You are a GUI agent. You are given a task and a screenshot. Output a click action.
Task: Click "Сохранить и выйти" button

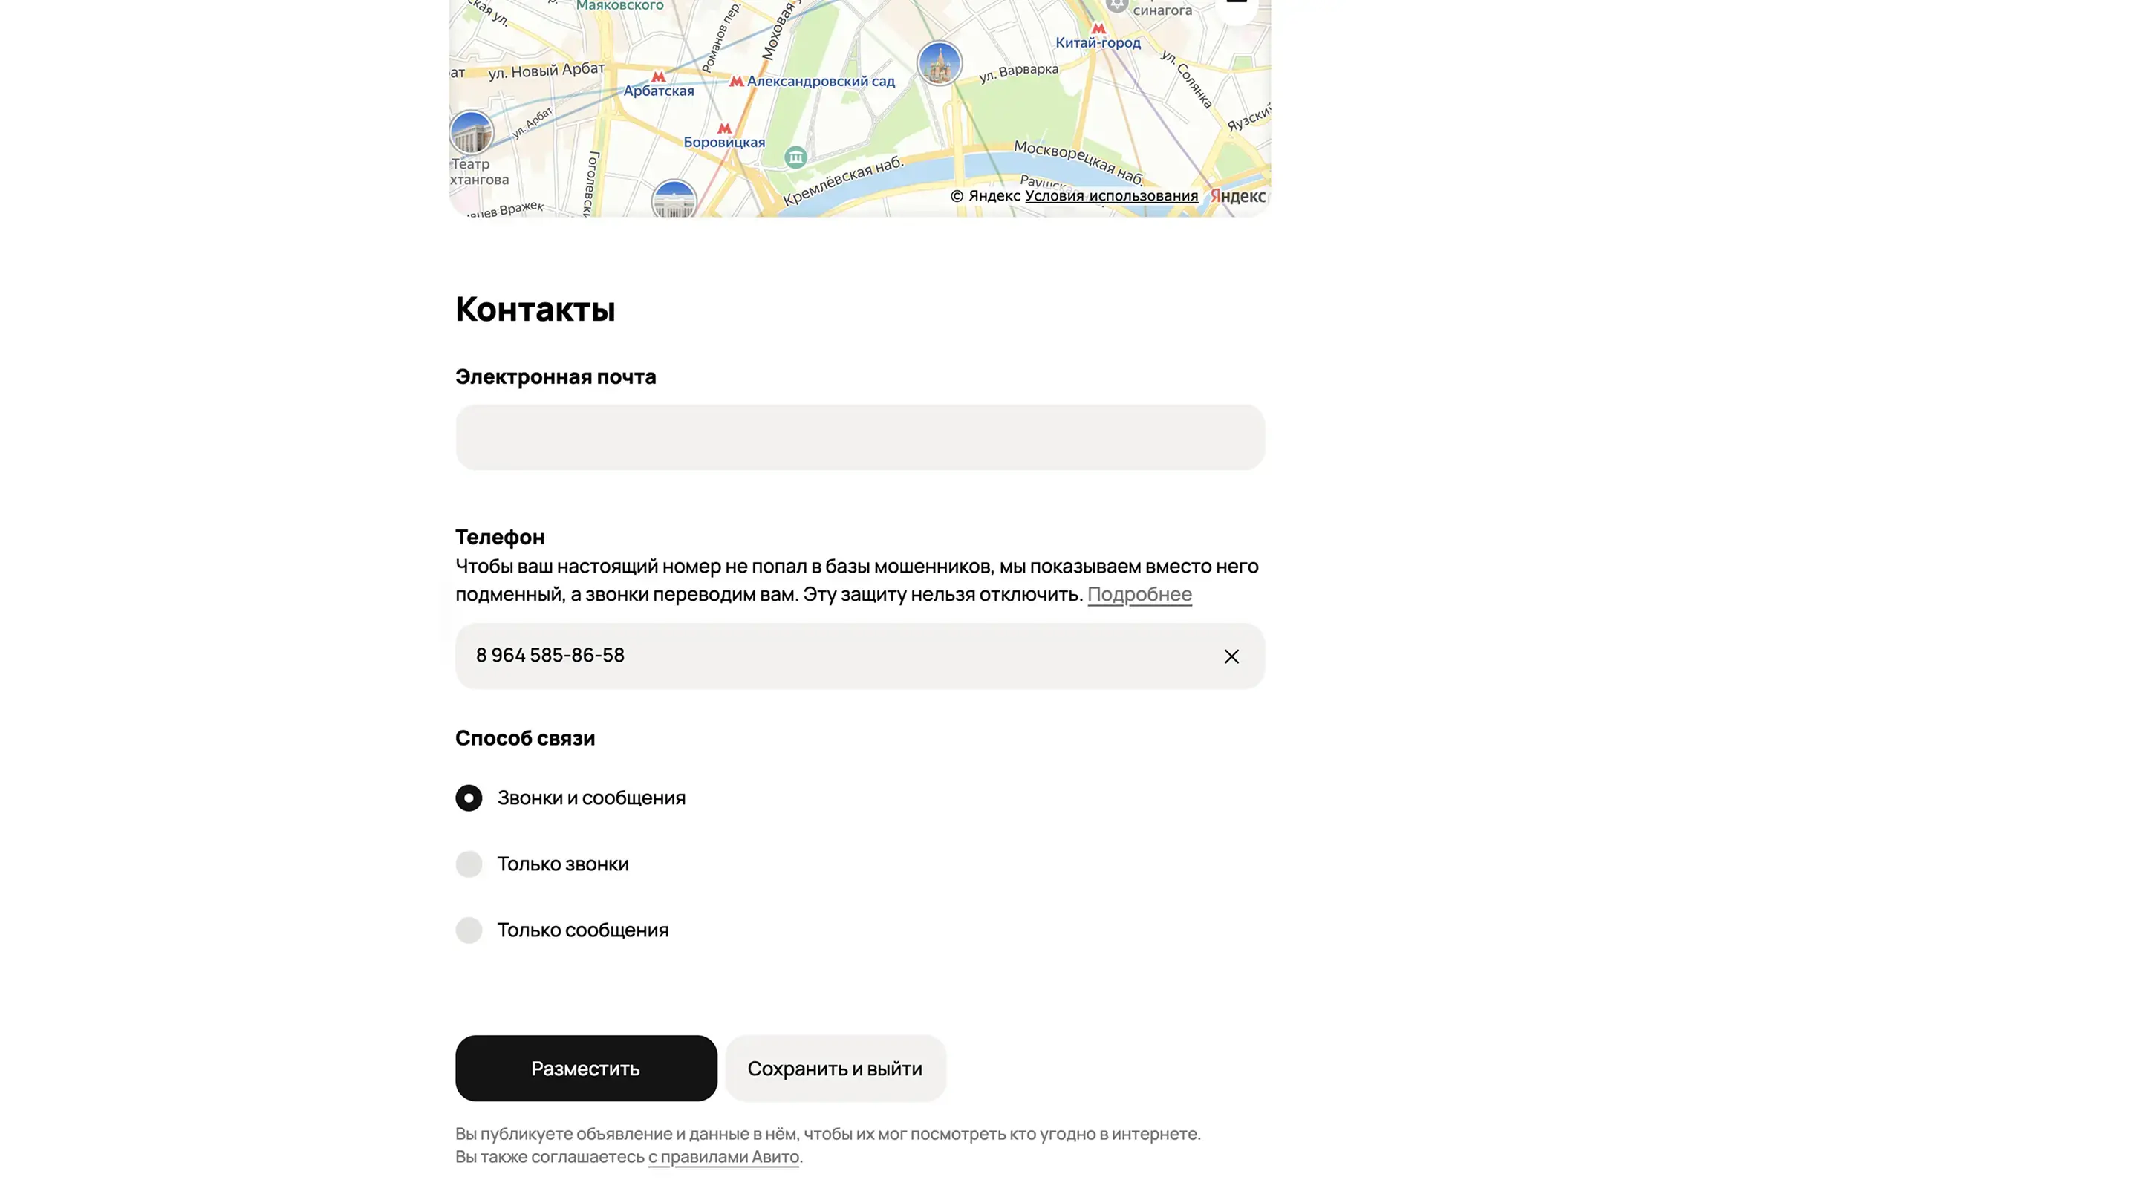point(835,1069)
